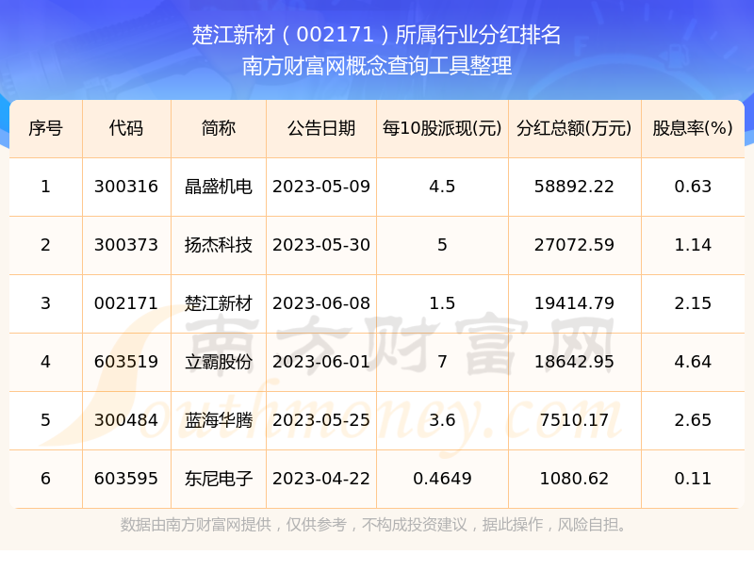The image size is (754, 571).
Task: Click the total amount 7510.17
Action: point(574,420)
